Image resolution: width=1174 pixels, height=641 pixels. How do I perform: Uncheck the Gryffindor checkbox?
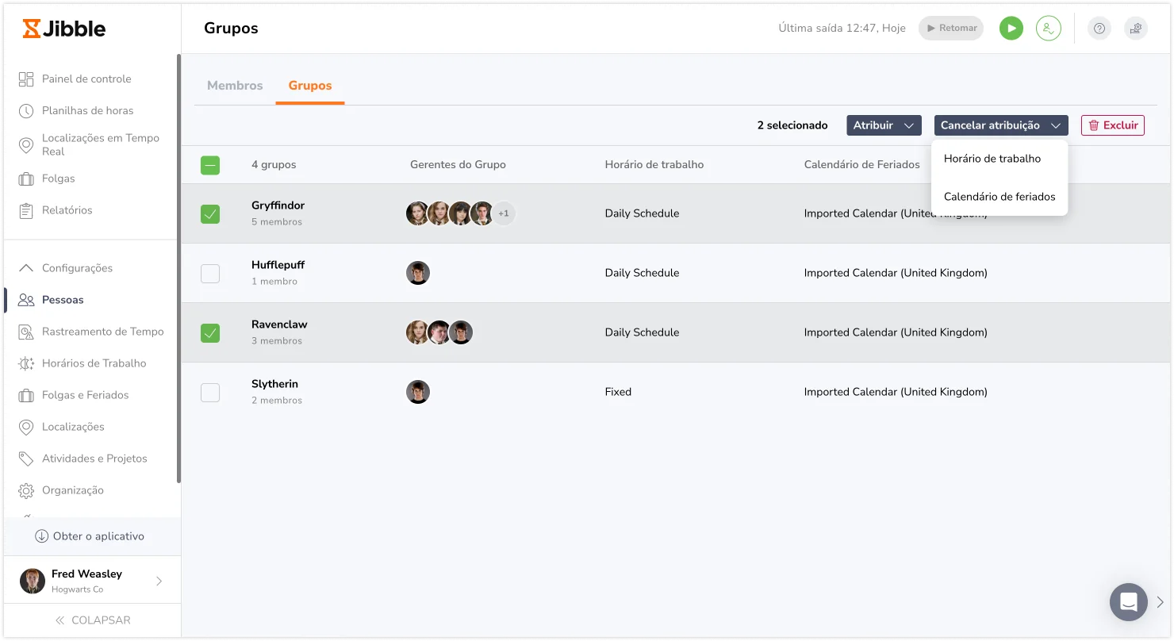pyautogui.click(x=210, y=213)
